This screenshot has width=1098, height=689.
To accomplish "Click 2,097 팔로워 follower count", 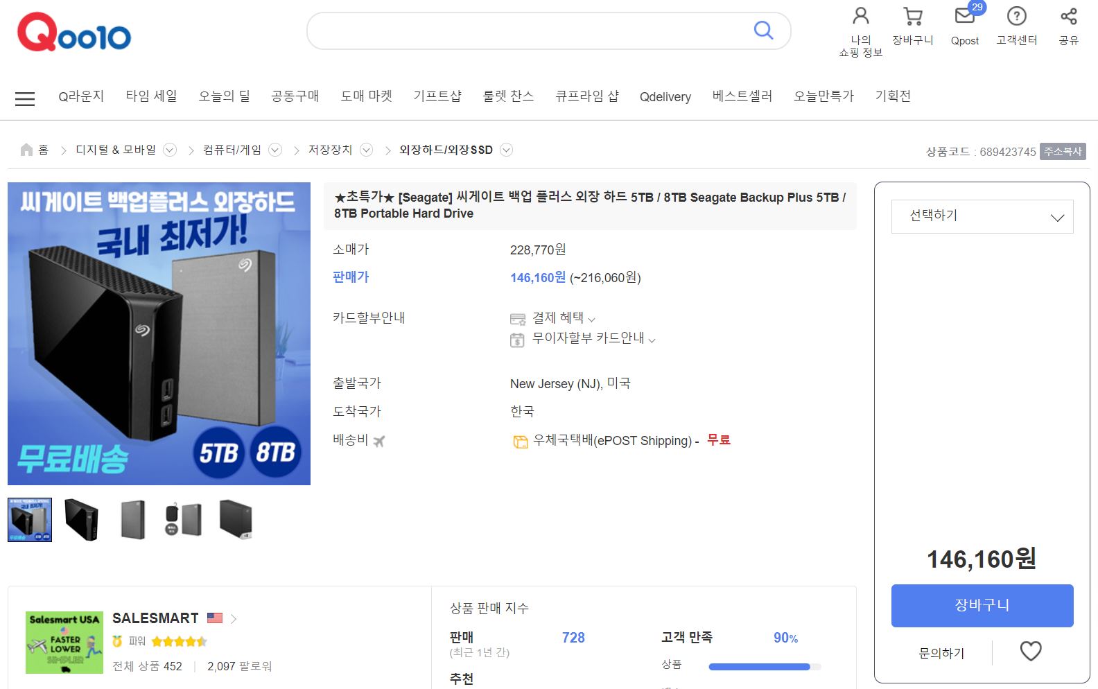I will click(x=240, y=666).
